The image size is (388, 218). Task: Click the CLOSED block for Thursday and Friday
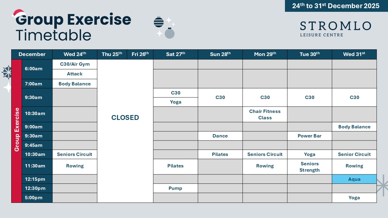click(125, 118)
